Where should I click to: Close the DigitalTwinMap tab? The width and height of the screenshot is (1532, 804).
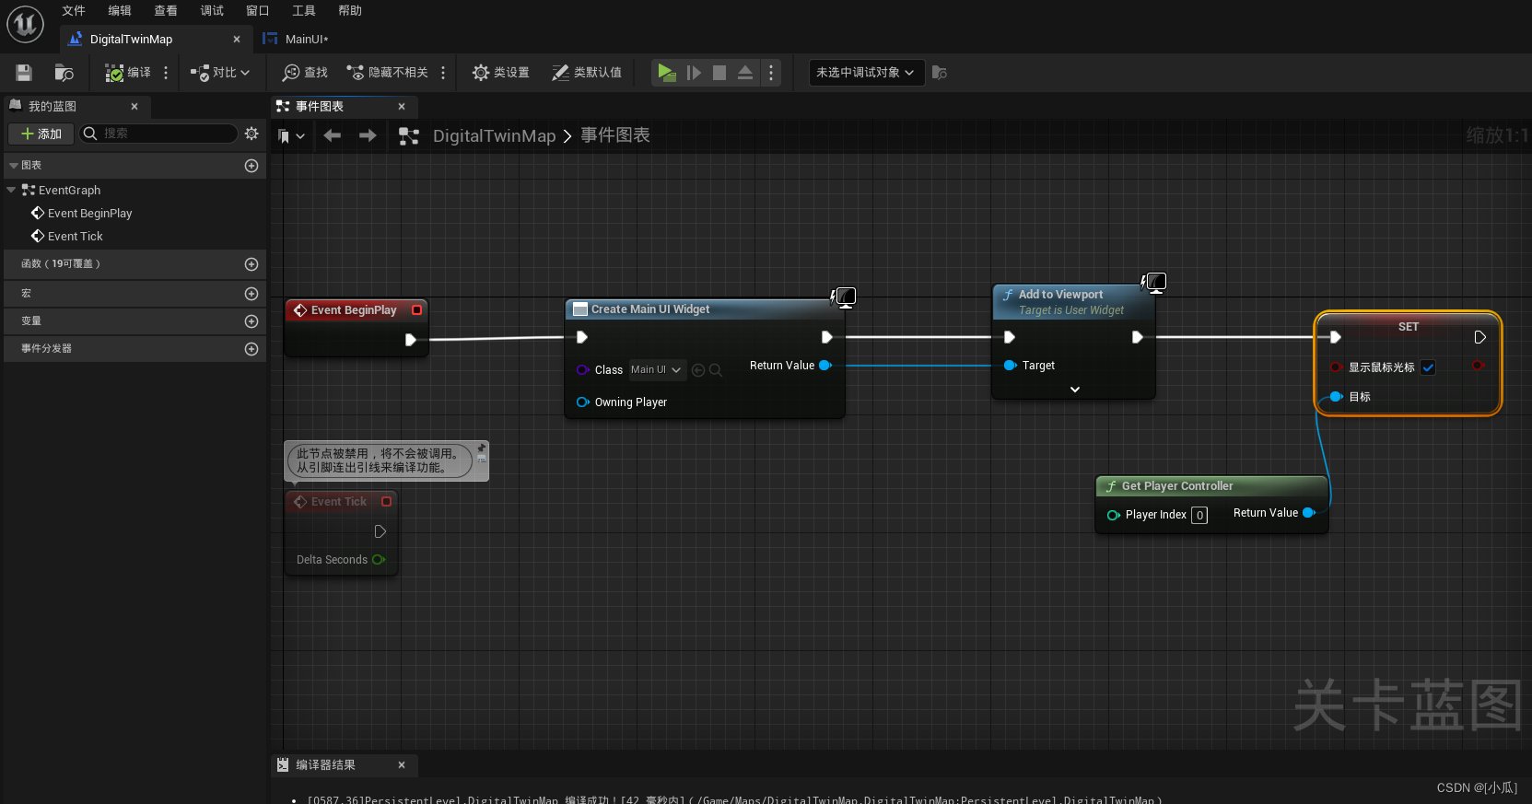[x=237, y=40]
